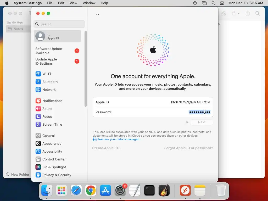The image size is (268, 201).
Task: Open the Window menu
Action: pos(89,3)
